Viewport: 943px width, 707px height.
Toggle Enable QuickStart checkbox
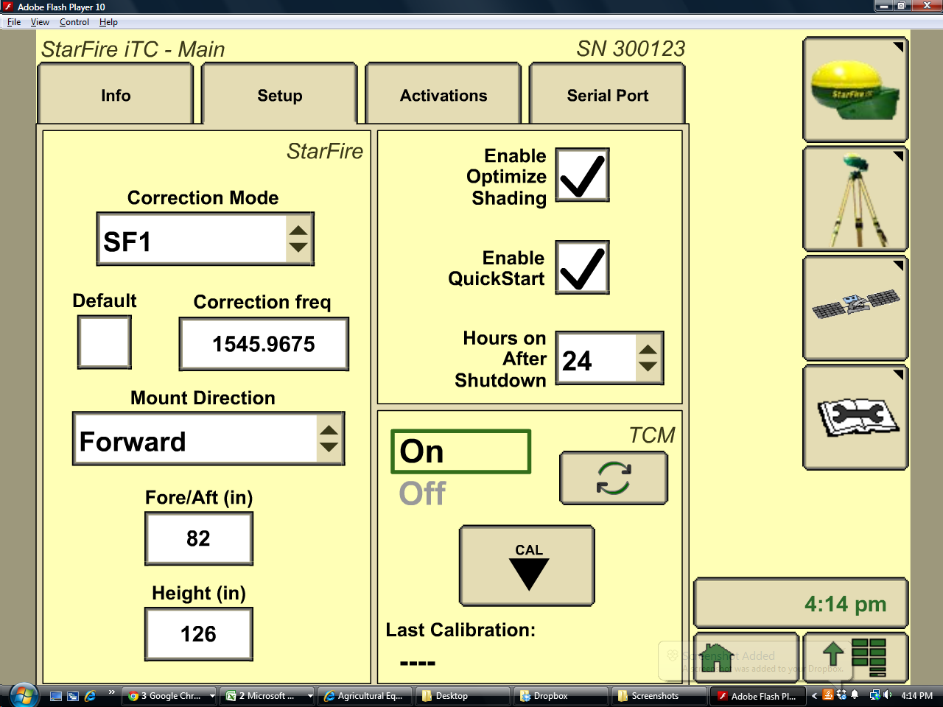click(x=582, y=267)
